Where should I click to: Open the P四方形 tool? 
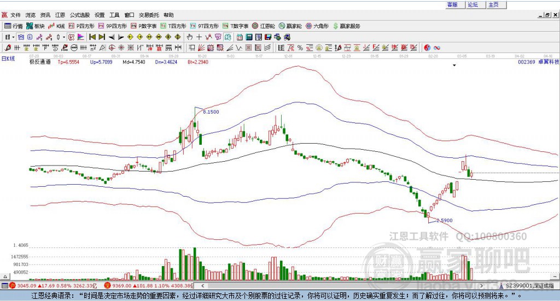[x=81, y=26]
